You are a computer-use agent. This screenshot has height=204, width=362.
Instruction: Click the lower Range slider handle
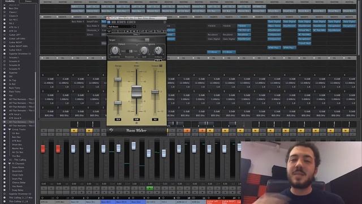pyautogui.click(x=118, y=103)
